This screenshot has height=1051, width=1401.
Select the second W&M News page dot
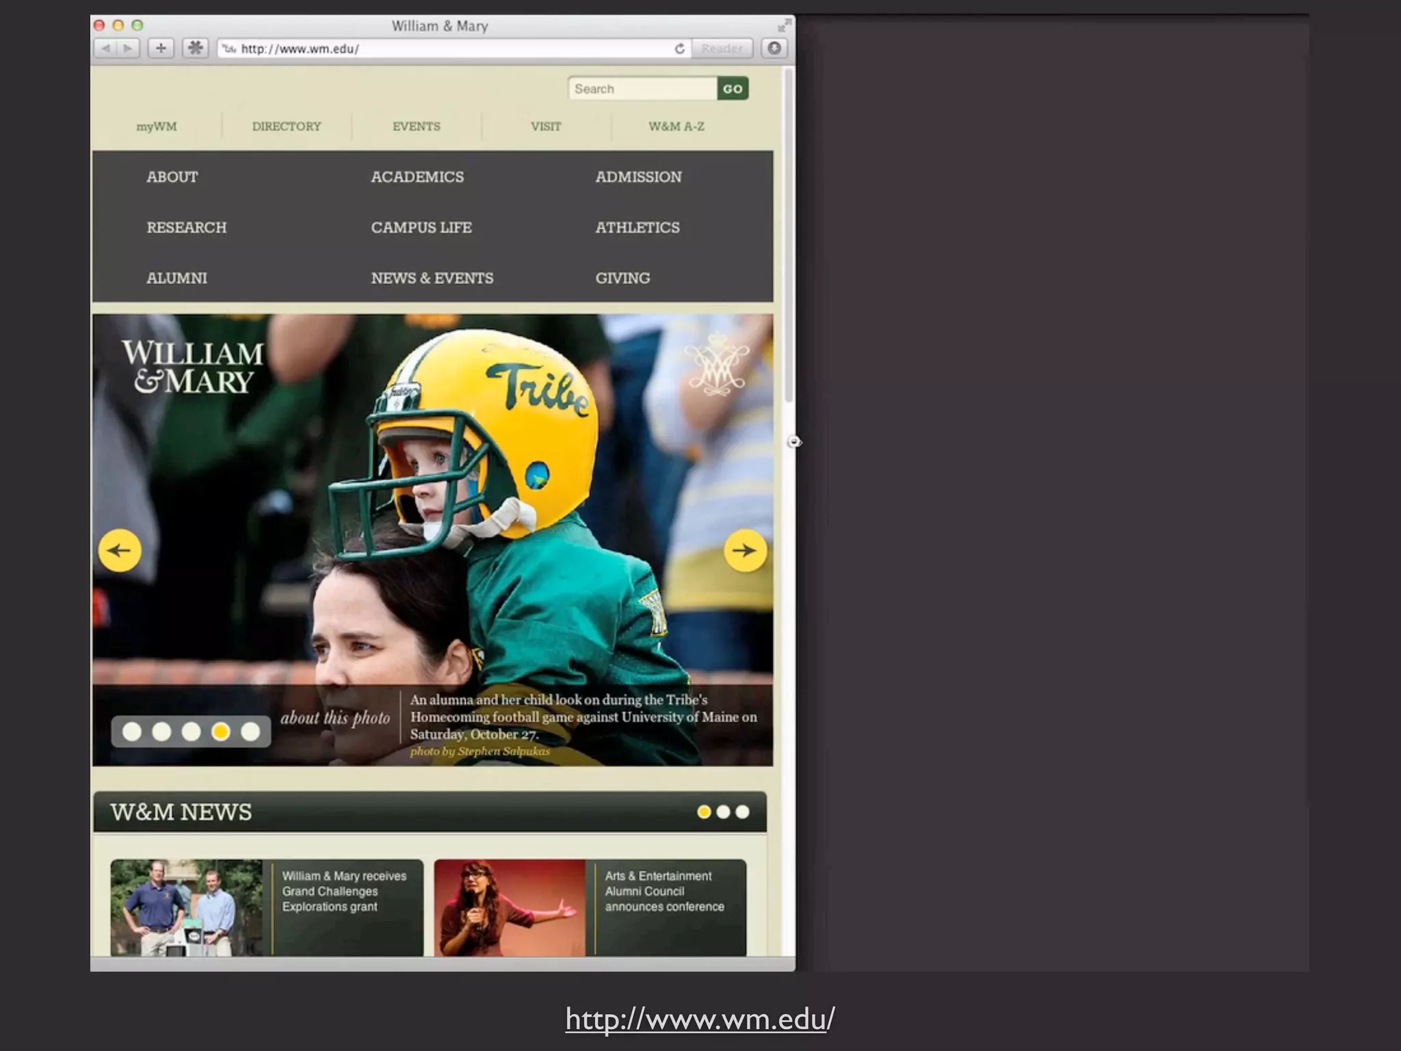click(x=723, y=812)
